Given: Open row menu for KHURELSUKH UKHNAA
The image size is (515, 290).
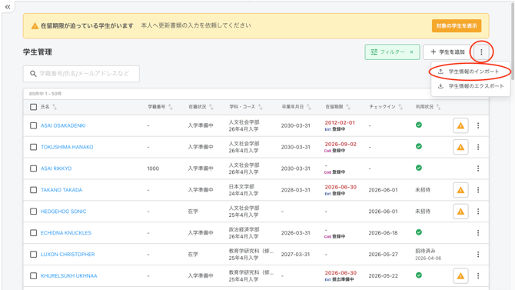Looking at the screenshot, I should point(478,276).
